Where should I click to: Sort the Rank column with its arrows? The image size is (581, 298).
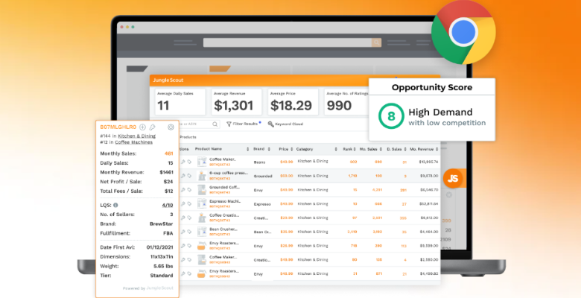(355, 149)
